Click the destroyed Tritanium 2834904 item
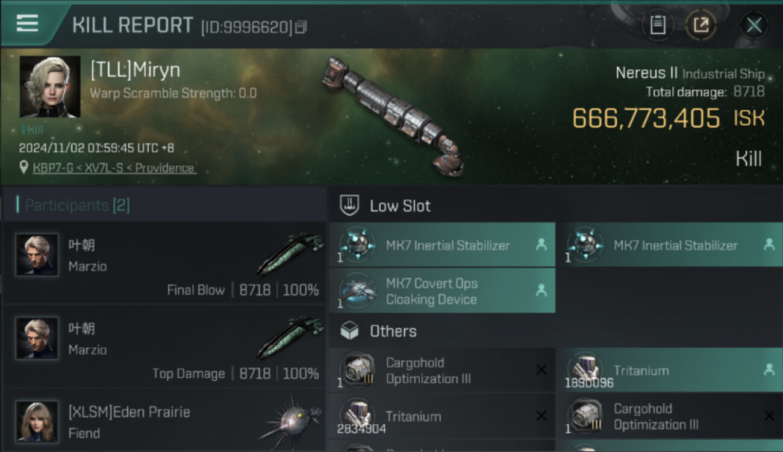Screen dimensions: 783x452 pyautogui.click(x=441, y=417)
